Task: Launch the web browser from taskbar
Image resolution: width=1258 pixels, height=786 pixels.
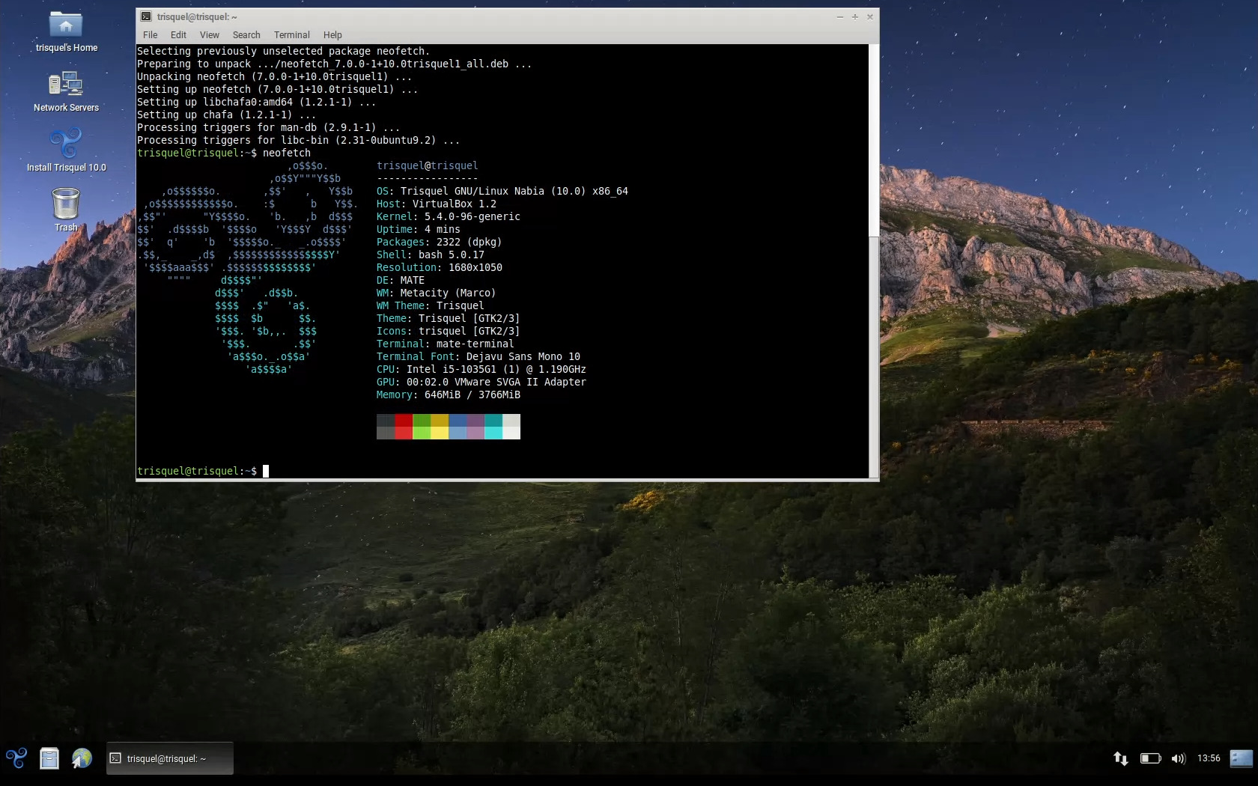Action: 82,758
